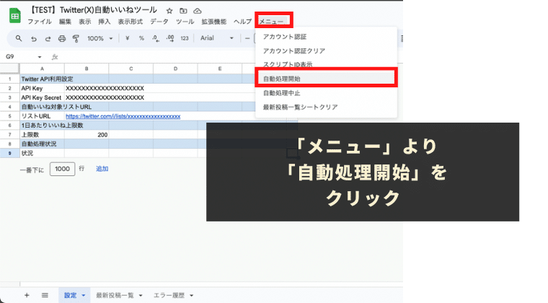Click the API Key label cell

point(42,89)
